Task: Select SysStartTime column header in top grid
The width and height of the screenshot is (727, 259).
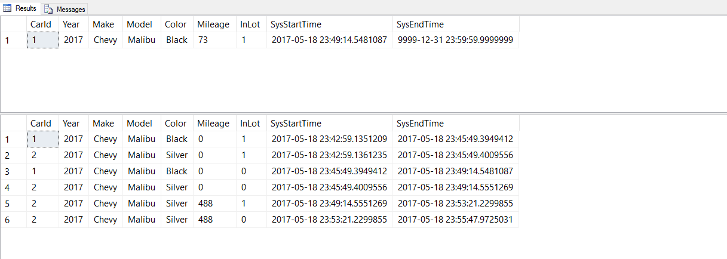Action: [296, 24]
